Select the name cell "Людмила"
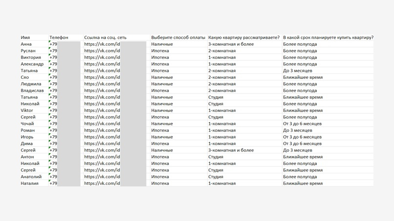Screen dimensions: 394x221 coord(31,84)
